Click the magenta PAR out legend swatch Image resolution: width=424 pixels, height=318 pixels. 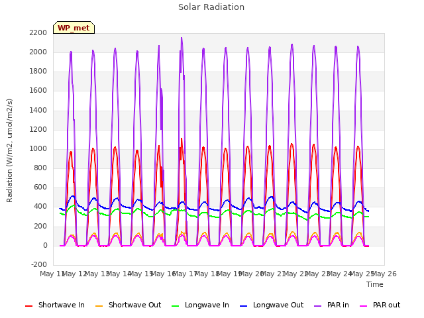tap(364, 306)
